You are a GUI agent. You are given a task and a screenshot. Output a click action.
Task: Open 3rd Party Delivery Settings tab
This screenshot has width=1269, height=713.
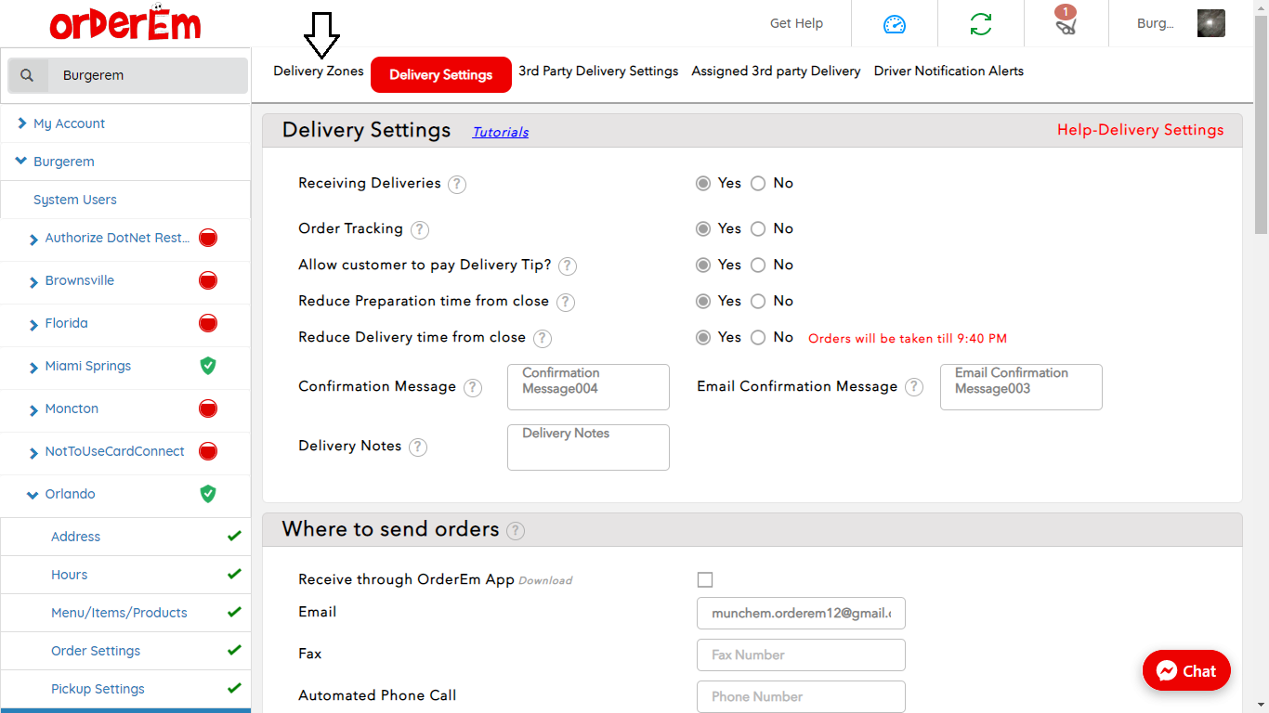point(598,71)
